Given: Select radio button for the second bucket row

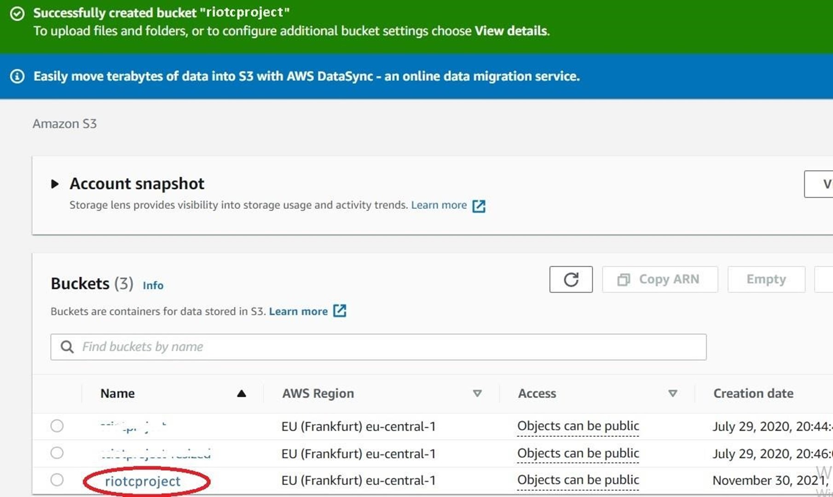Looking at the screenshot, I should pyautogui.click(x=57, y=453).
